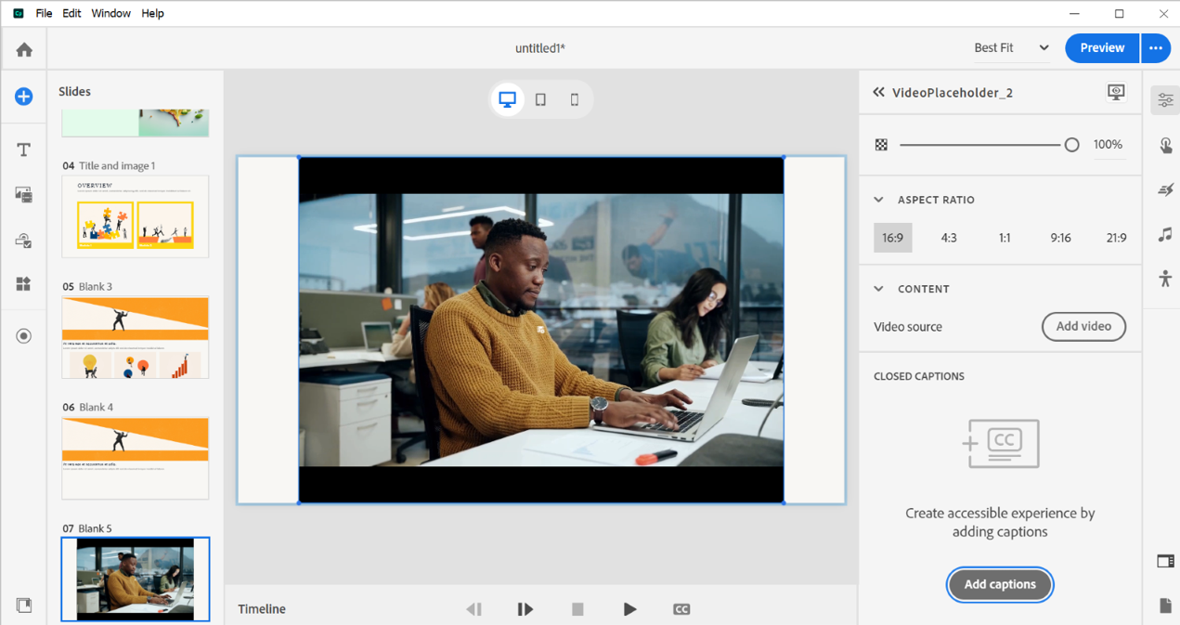The width and height of the screenshot is (1180, 625).
Task: Switch to mobile phone device view
Action: tap(575, 99)
